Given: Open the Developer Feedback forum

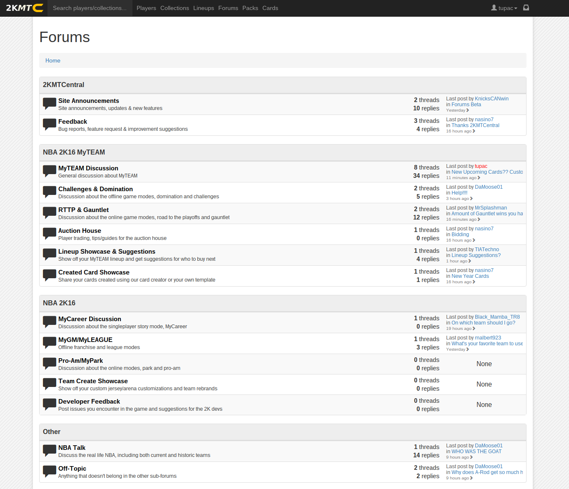Looking at the screenshot, I should click(89, 402).
